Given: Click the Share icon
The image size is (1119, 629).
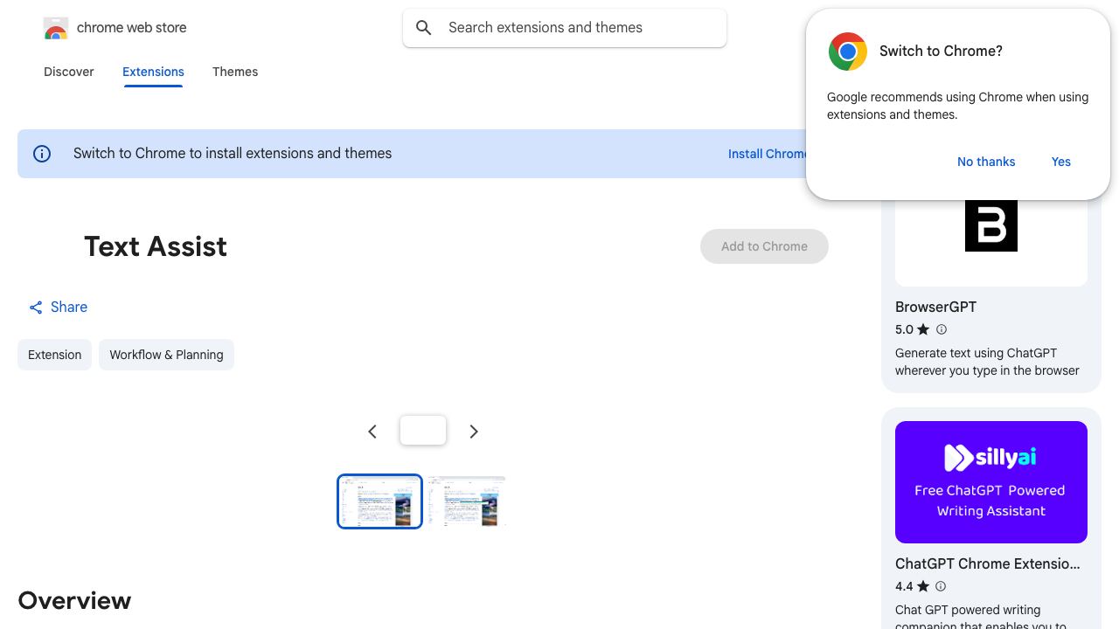Looking at the screenshot, I should click(x=36, y=308).
